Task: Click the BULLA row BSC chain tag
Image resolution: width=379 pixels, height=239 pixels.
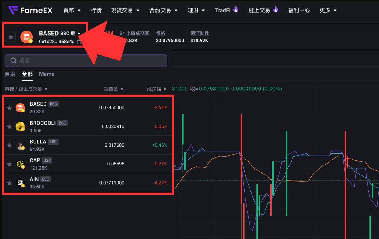Action: 53,142
